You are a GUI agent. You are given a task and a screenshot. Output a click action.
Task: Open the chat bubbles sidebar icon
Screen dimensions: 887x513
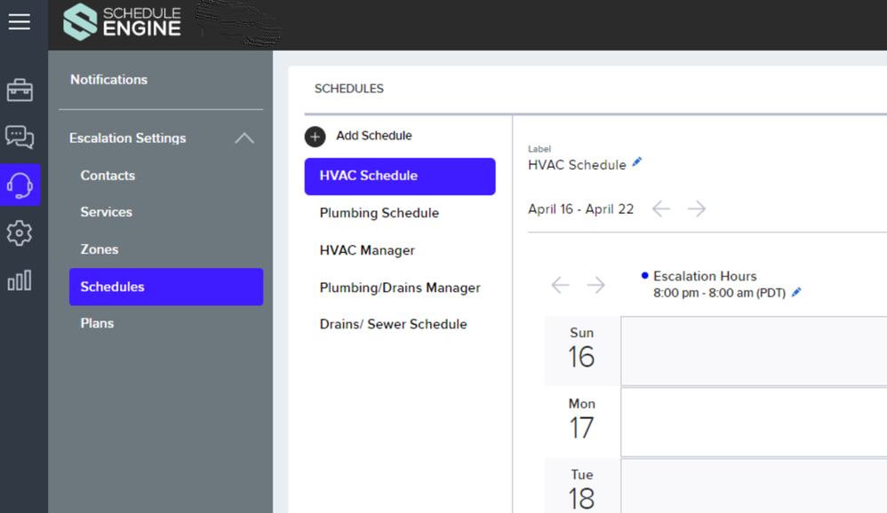point(20,137)
